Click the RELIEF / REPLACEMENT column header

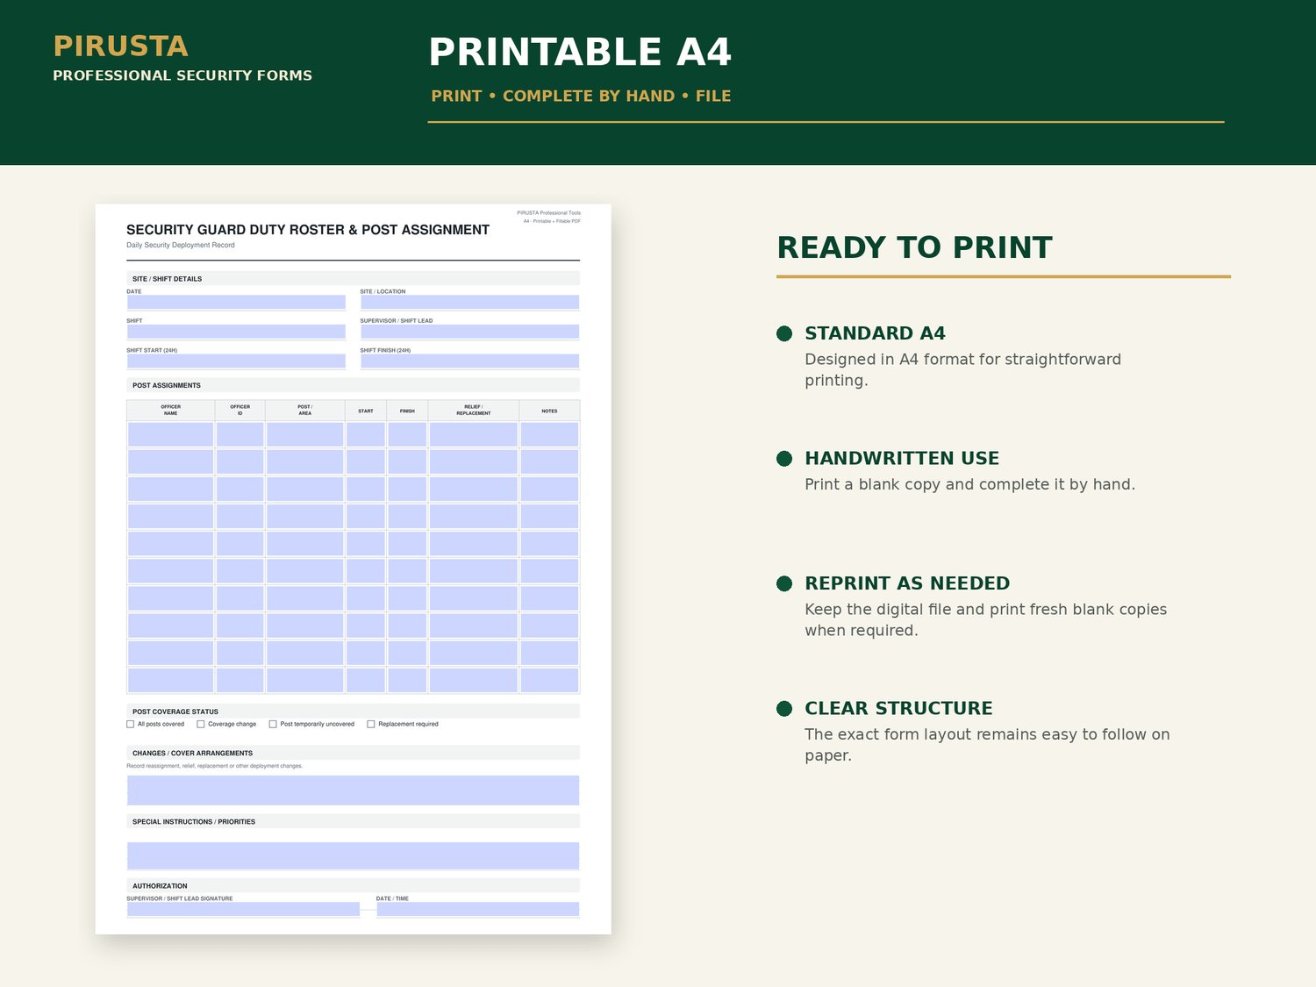474,410
